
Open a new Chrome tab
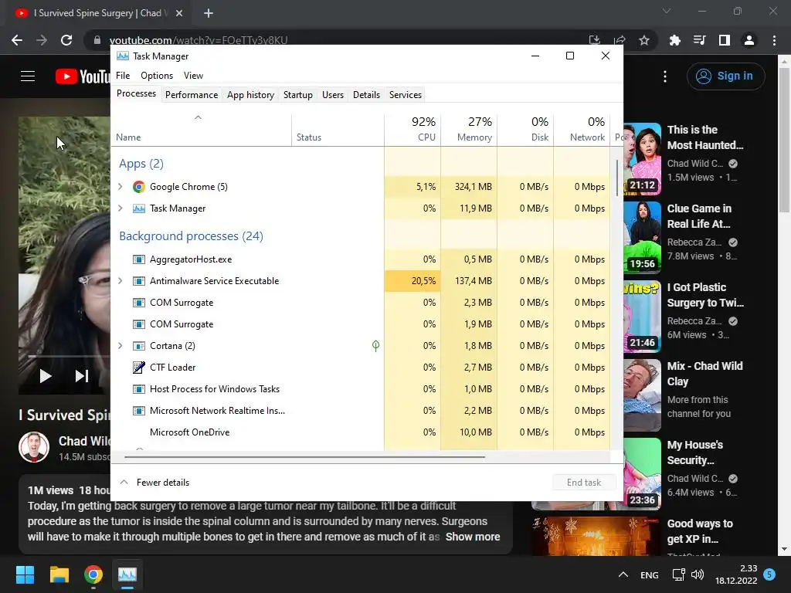[x=209, y=13]
